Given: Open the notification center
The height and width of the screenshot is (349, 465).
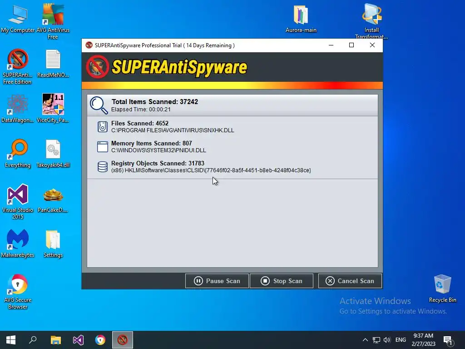Looking at the screenshot, I should pyautogui.click(x=448, y=340).
